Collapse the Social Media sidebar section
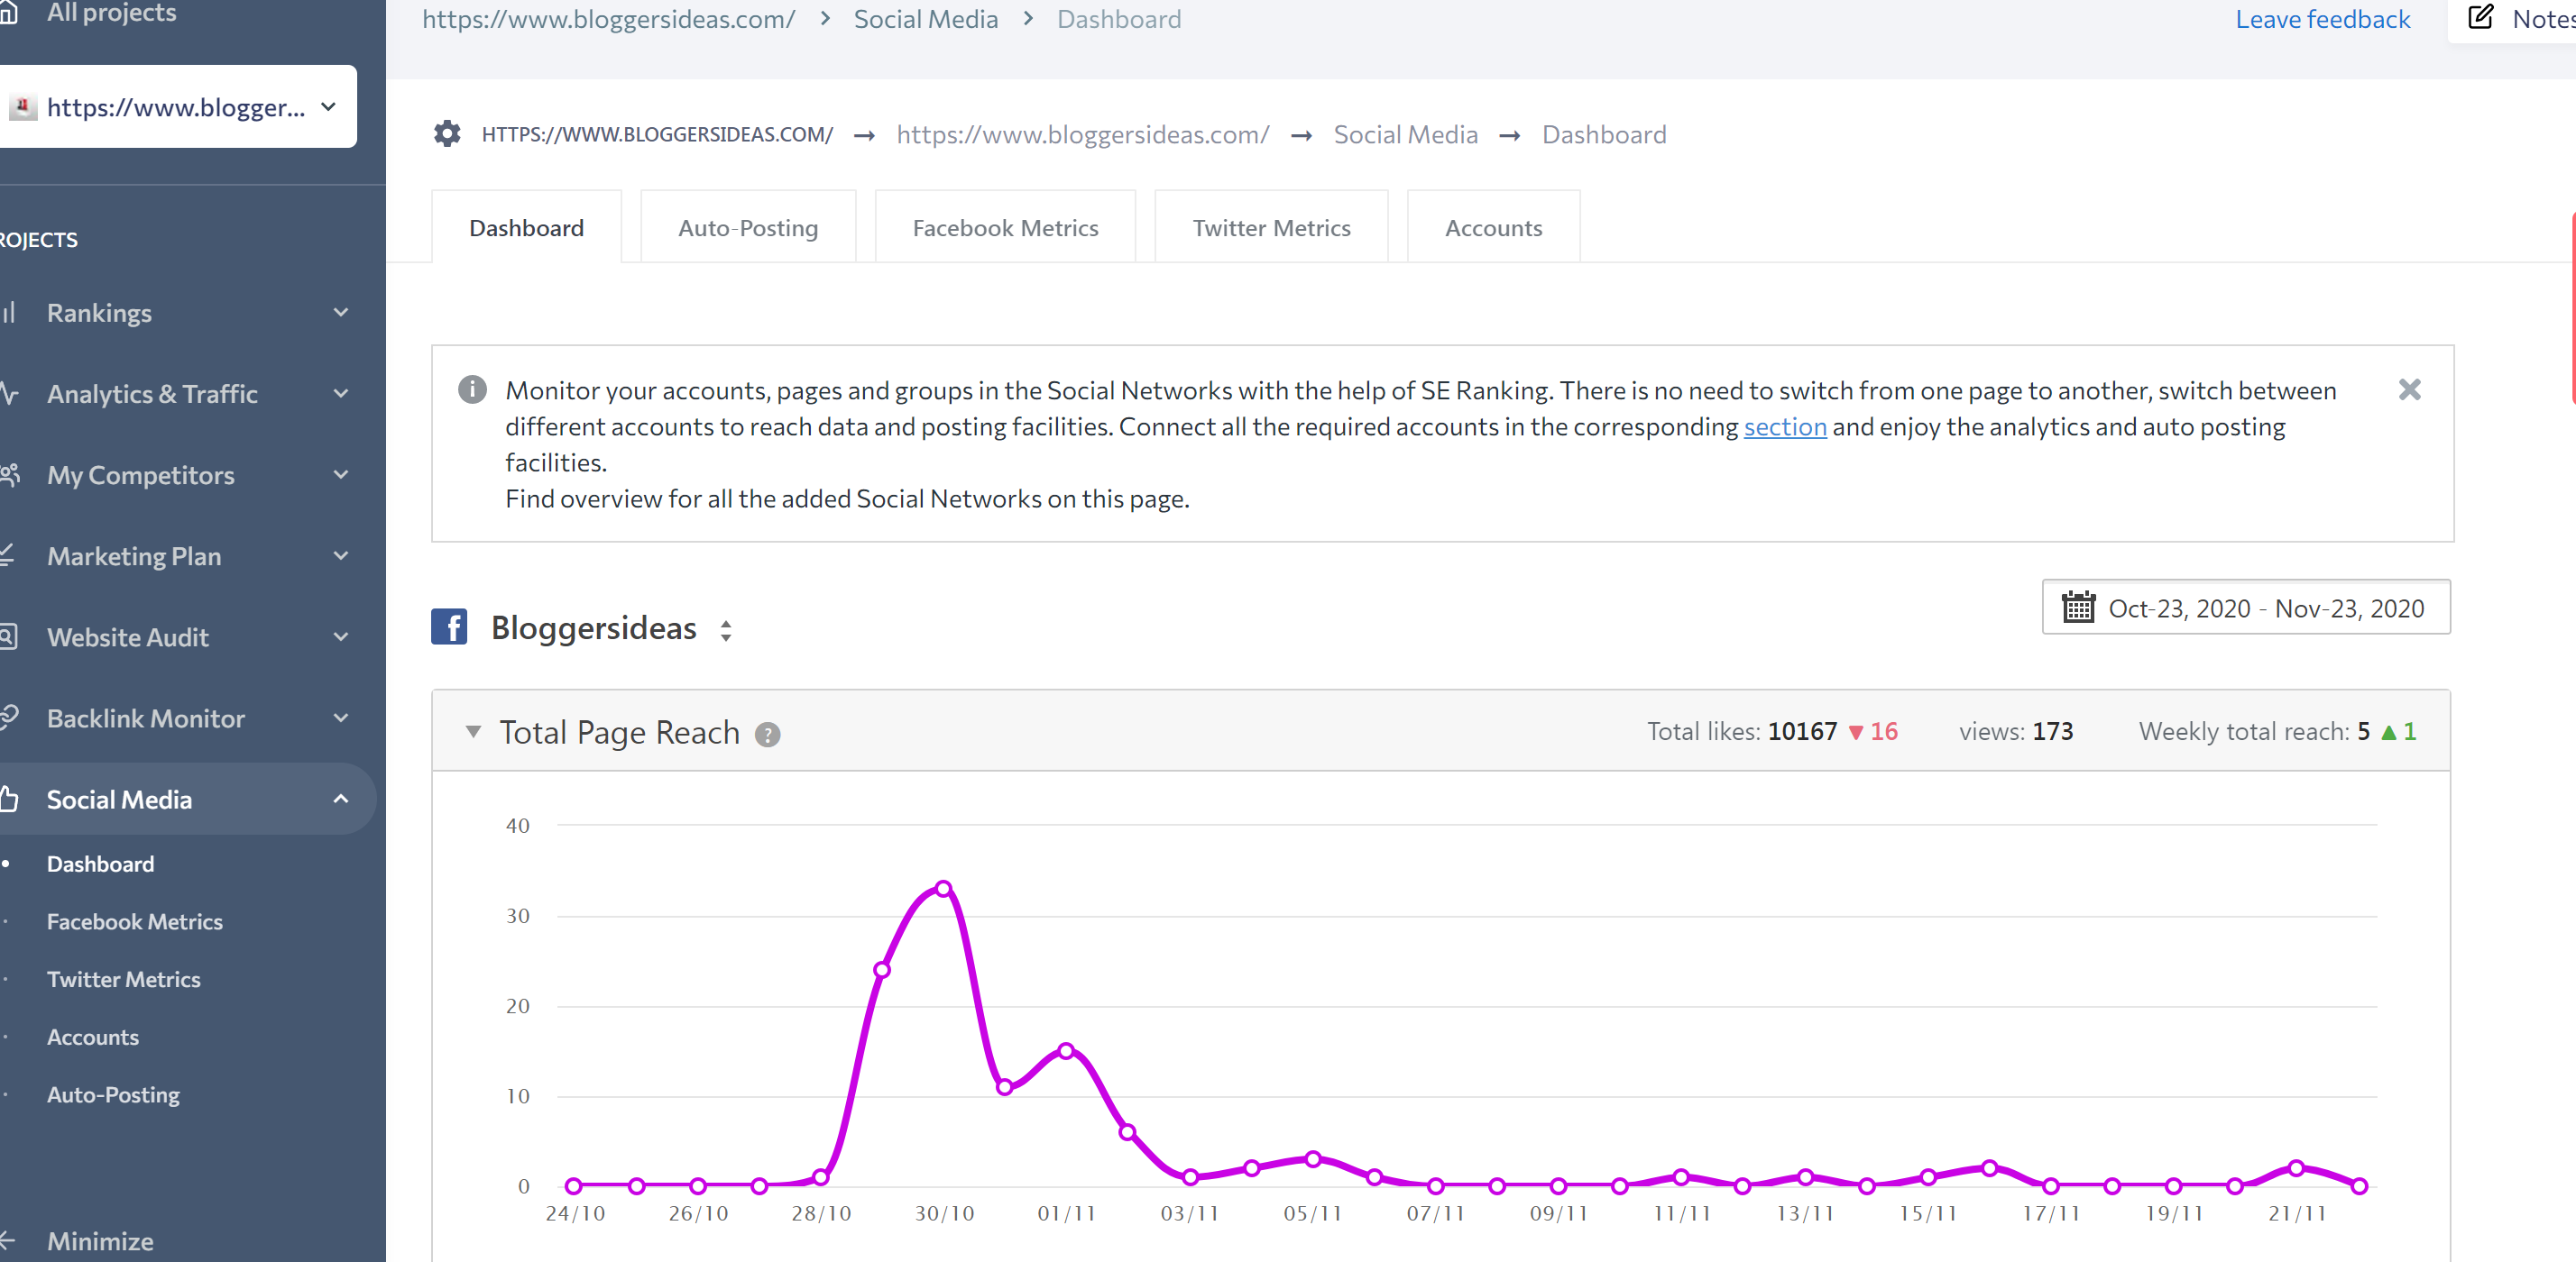The height and width of the screenshot is (1262, 2576). [341, 800]
